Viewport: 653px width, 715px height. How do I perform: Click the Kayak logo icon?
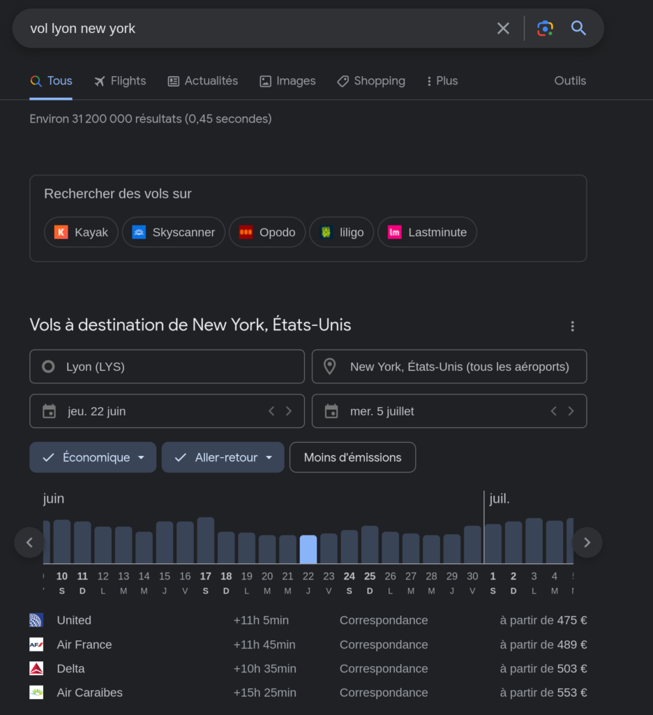pos(61,232)
